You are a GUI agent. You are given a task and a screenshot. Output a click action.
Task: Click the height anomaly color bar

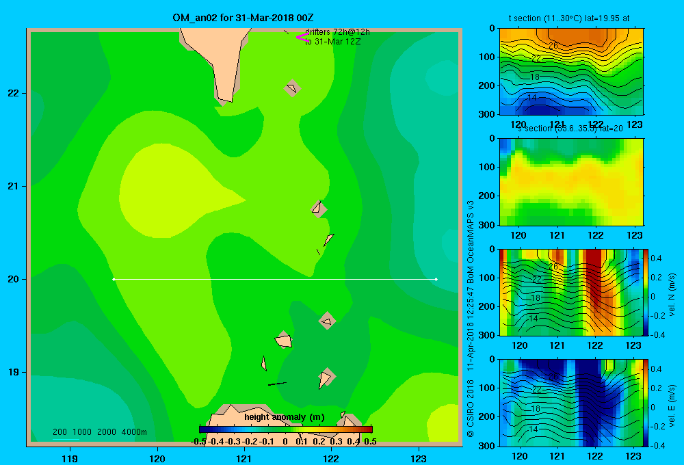click(x=286, y=429)
